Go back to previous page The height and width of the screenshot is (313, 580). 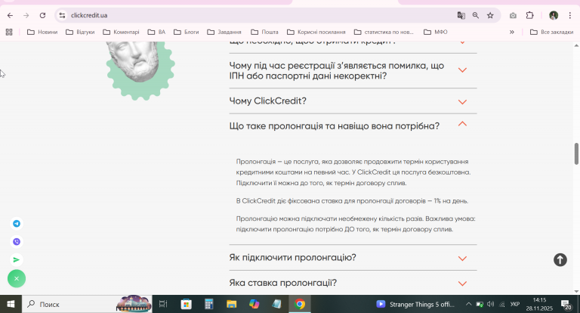click(x=10, y=15)
